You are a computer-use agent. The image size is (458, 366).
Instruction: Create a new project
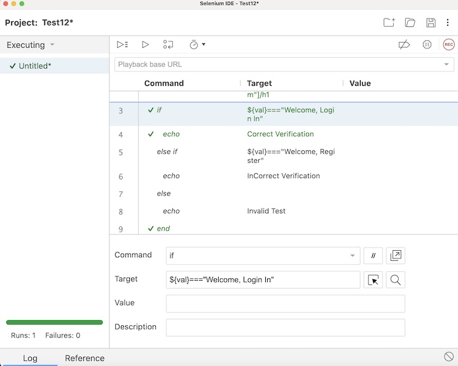click(x=389, y=23)
